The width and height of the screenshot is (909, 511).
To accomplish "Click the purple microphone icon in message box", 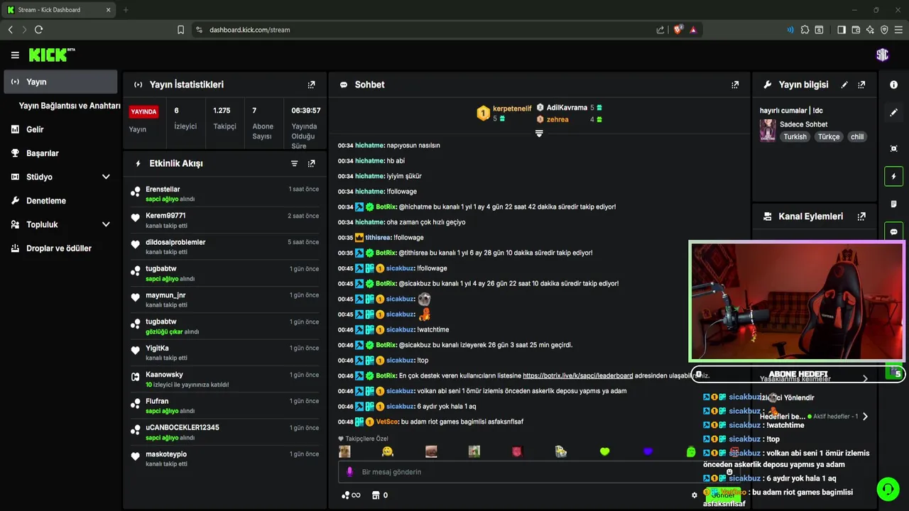I will coord(349,472).
